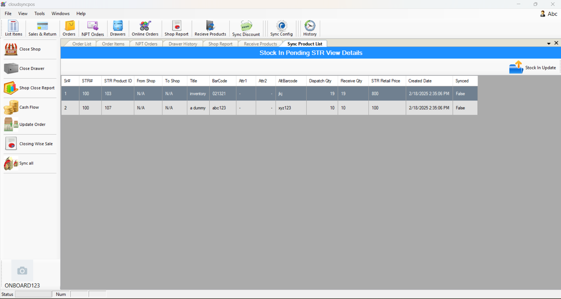561x299 pixels.
Task: Click STR Product ID cell '103'
Action: pos(118,94)
